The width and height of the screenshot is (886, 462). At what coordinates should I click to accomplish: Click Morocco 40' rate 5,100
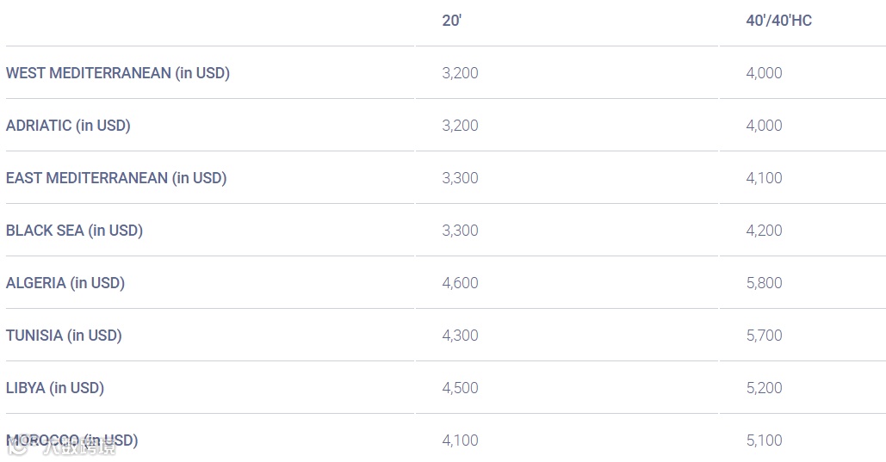coord(764,440)
